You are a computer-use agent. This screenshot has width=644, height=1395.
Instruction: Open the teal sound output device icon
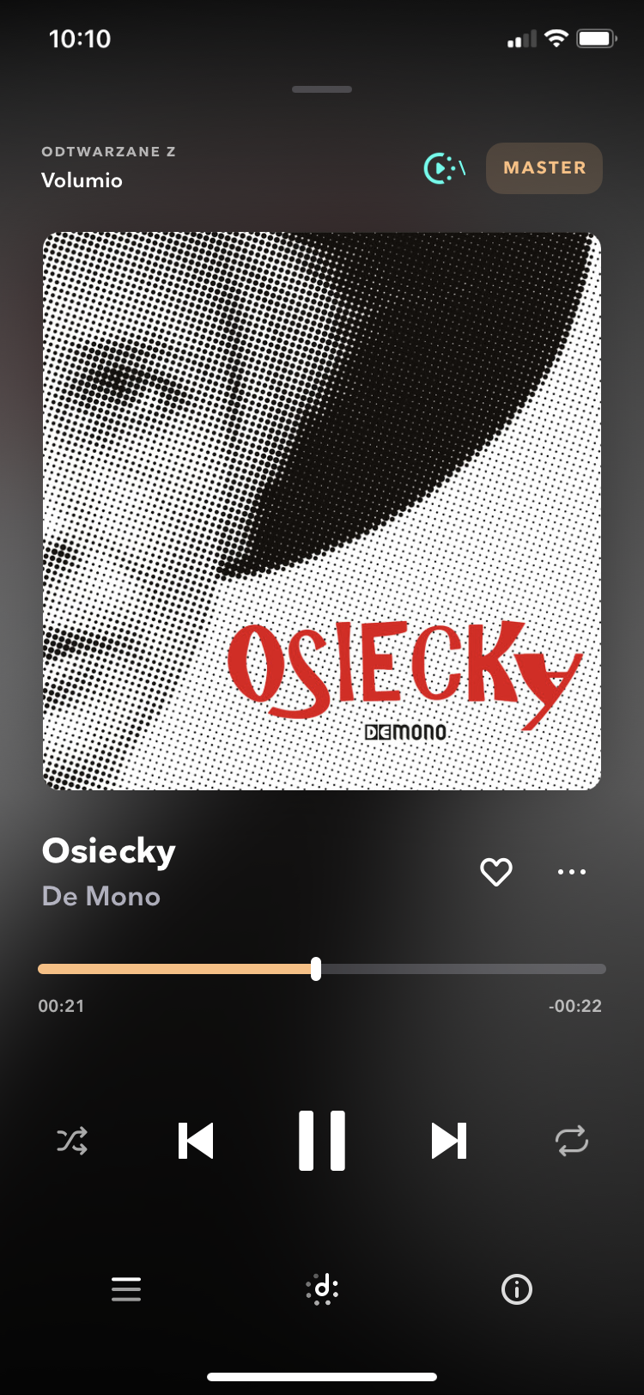(445, 168)
